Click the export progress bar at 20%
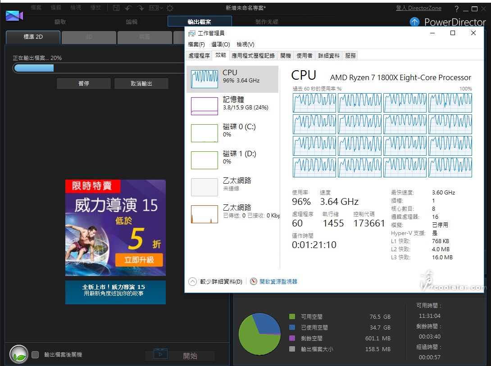 [99, 68]
